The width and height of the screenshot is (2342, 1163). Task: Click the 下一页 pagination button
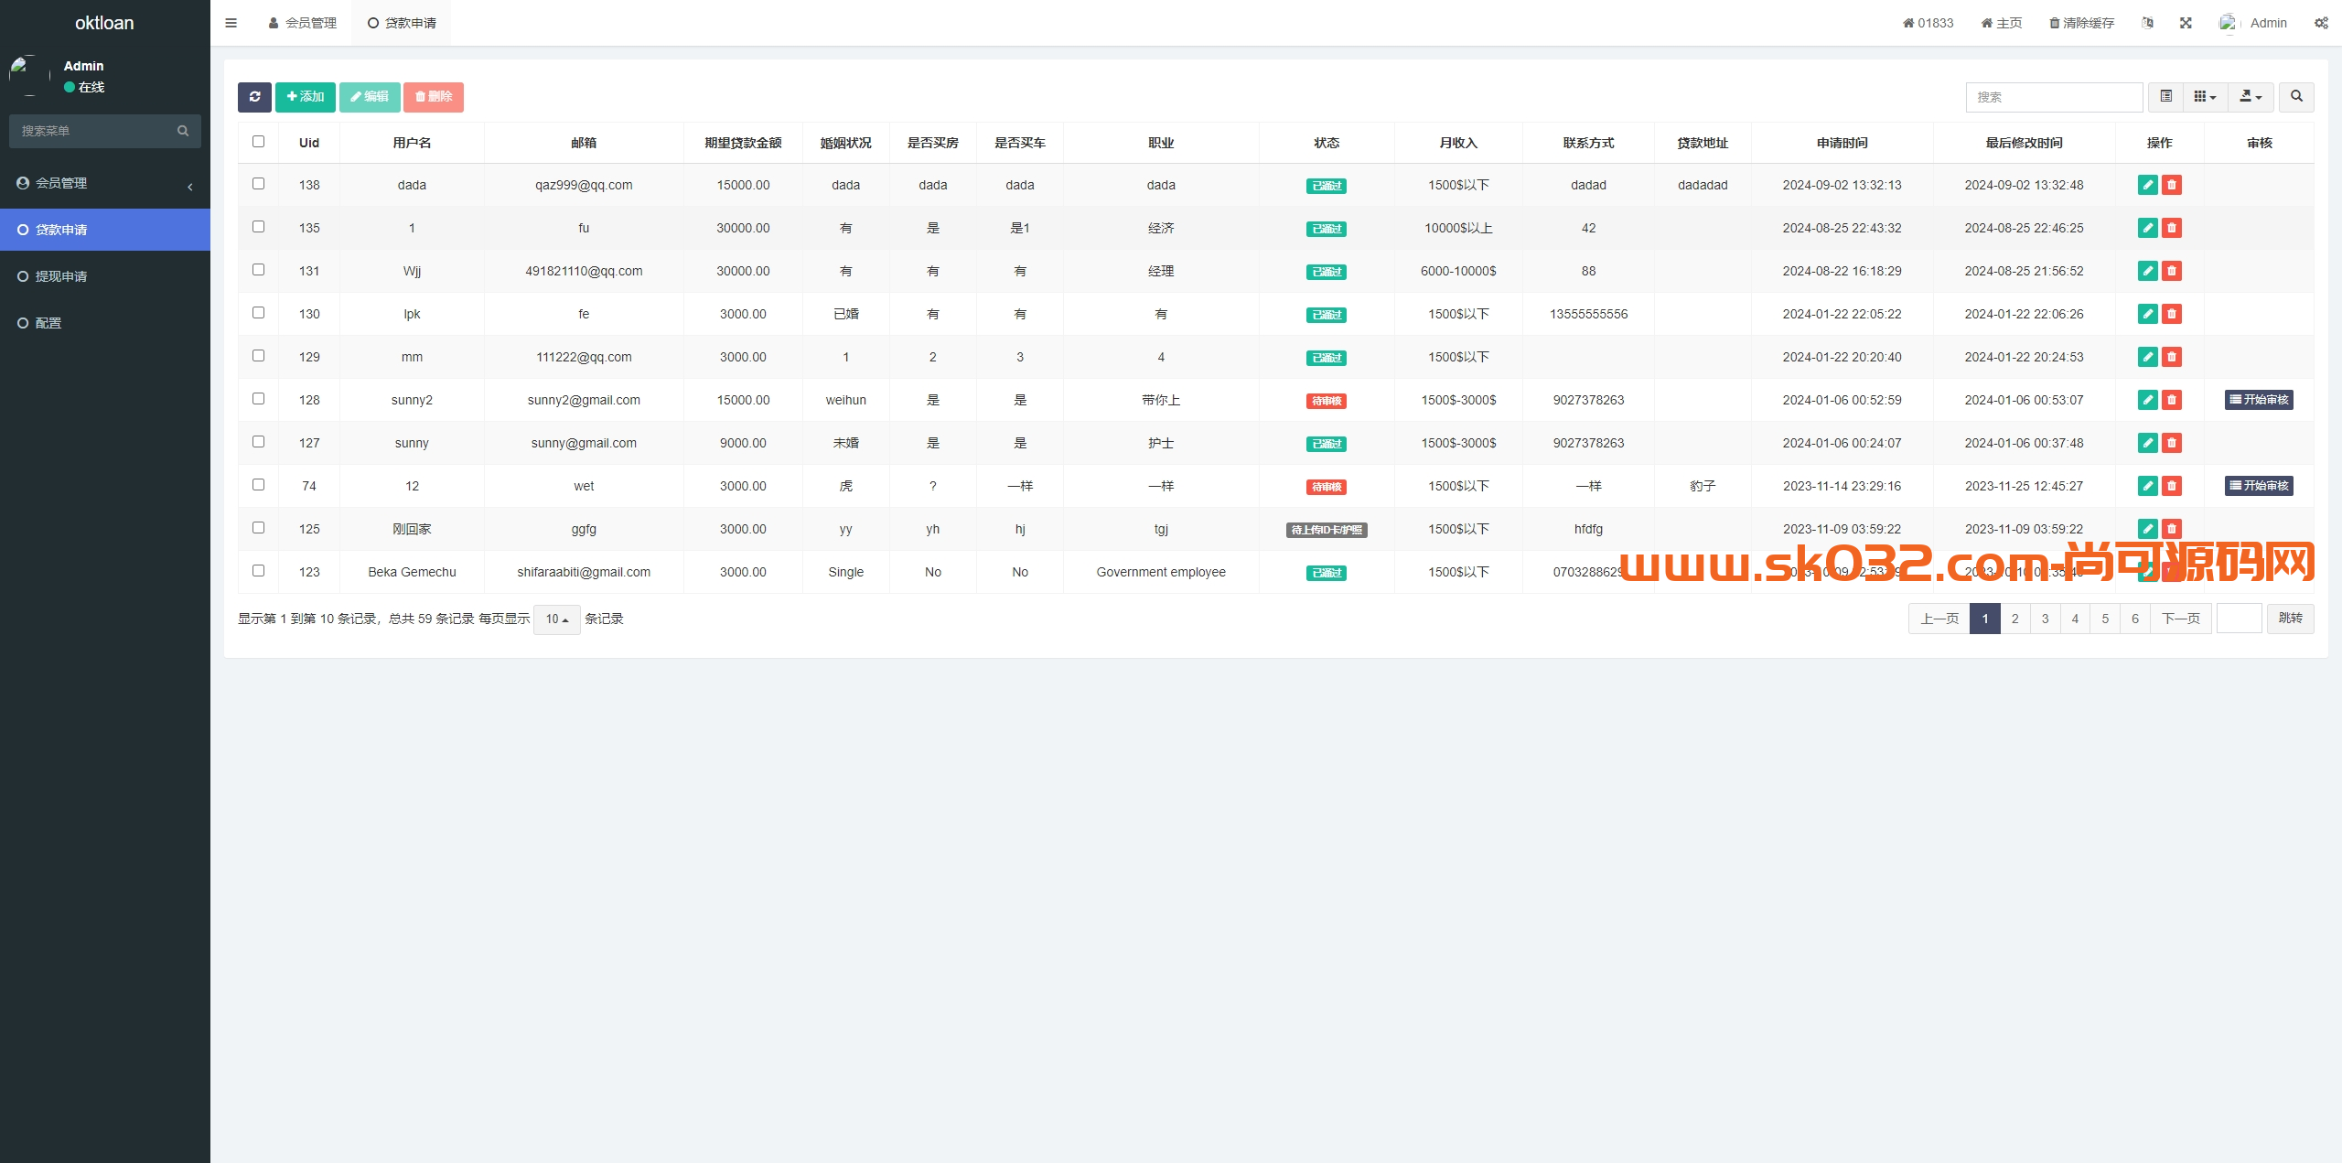tap(2181, 619)
